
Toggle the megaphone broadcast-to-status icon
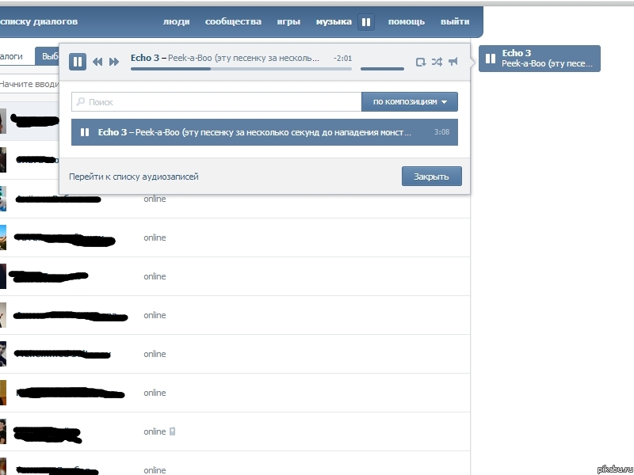(453, 62)
